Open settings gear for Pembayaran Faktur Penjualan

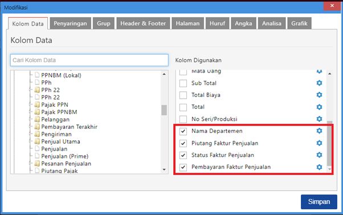(319, 167)
